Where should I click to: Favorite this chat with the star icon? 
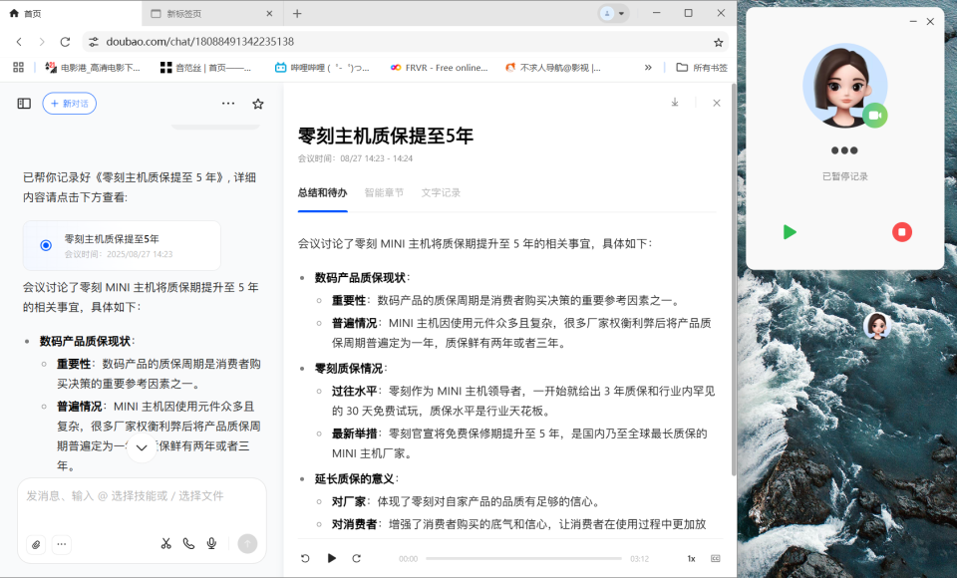point(258,104)
